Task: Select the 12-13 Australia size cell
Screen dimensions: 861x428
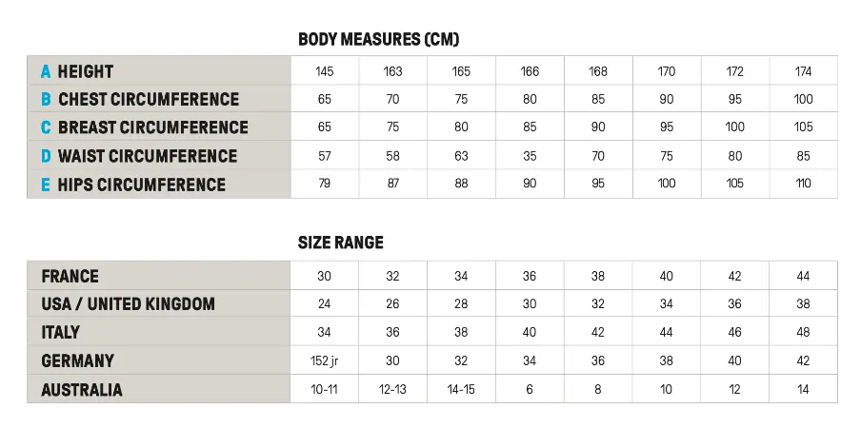Action: click(393, 390)
